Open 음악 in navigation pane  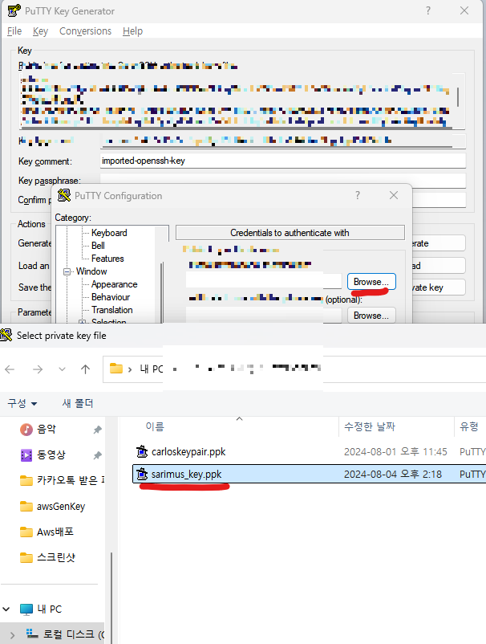tap(47, 429)
